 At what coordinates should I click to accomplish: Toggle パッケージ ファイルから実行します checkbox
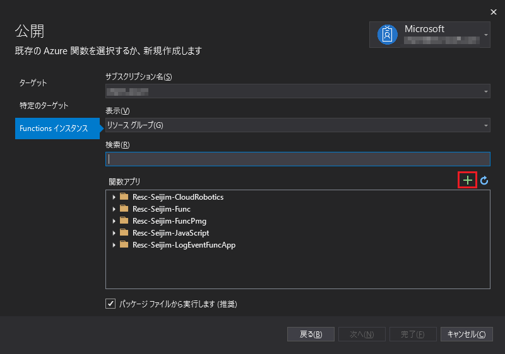(x=110, y=304)
